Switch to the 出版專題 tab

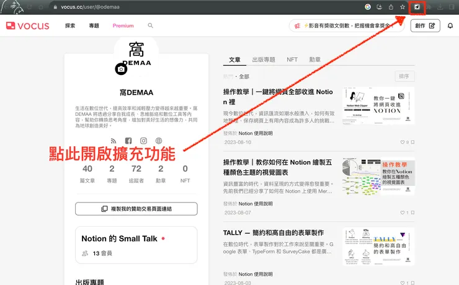tap(264, 59)
